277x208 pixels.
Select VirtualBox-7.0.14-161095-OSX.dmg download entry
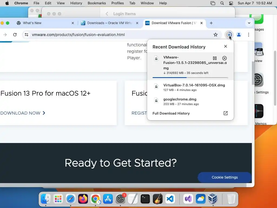[x=190, y=87]
